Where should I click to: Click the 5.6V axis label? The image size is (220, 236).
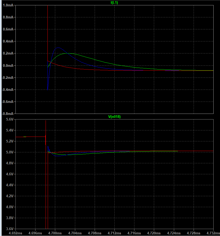[10, 119]
